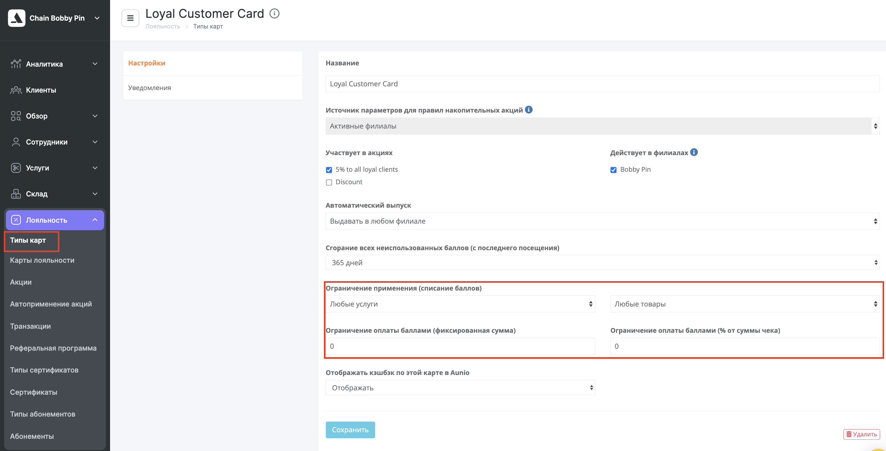Open Абонементы in the sidebar
This screenshot has width=886, height=451.
pos(32,436)
